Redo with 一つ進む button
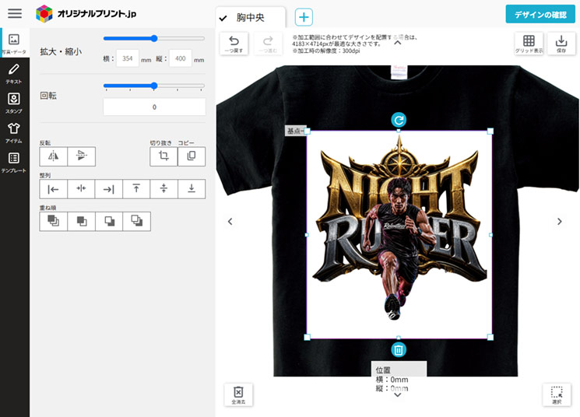The image size is (580, 417). coord(268,44)
